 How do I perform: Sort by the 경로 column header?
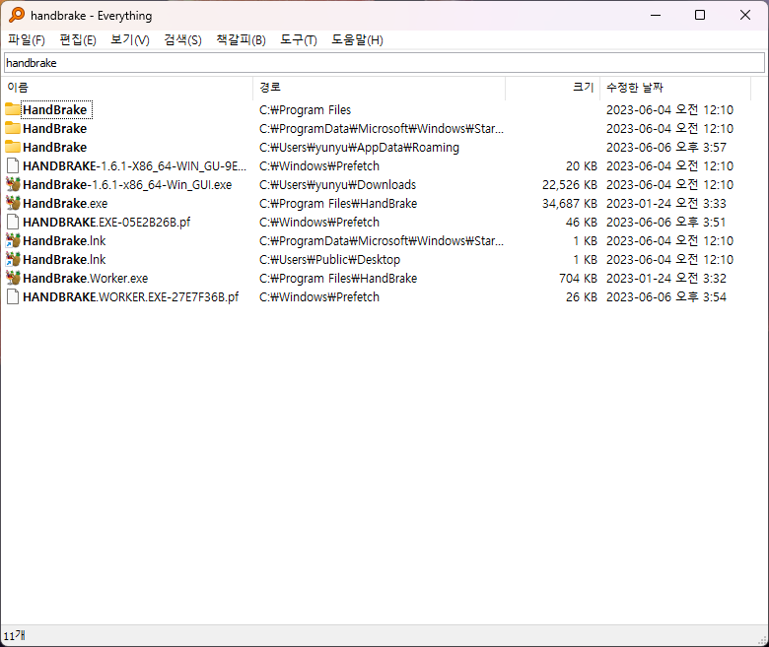pyautogui.click(x=380, y=88)
